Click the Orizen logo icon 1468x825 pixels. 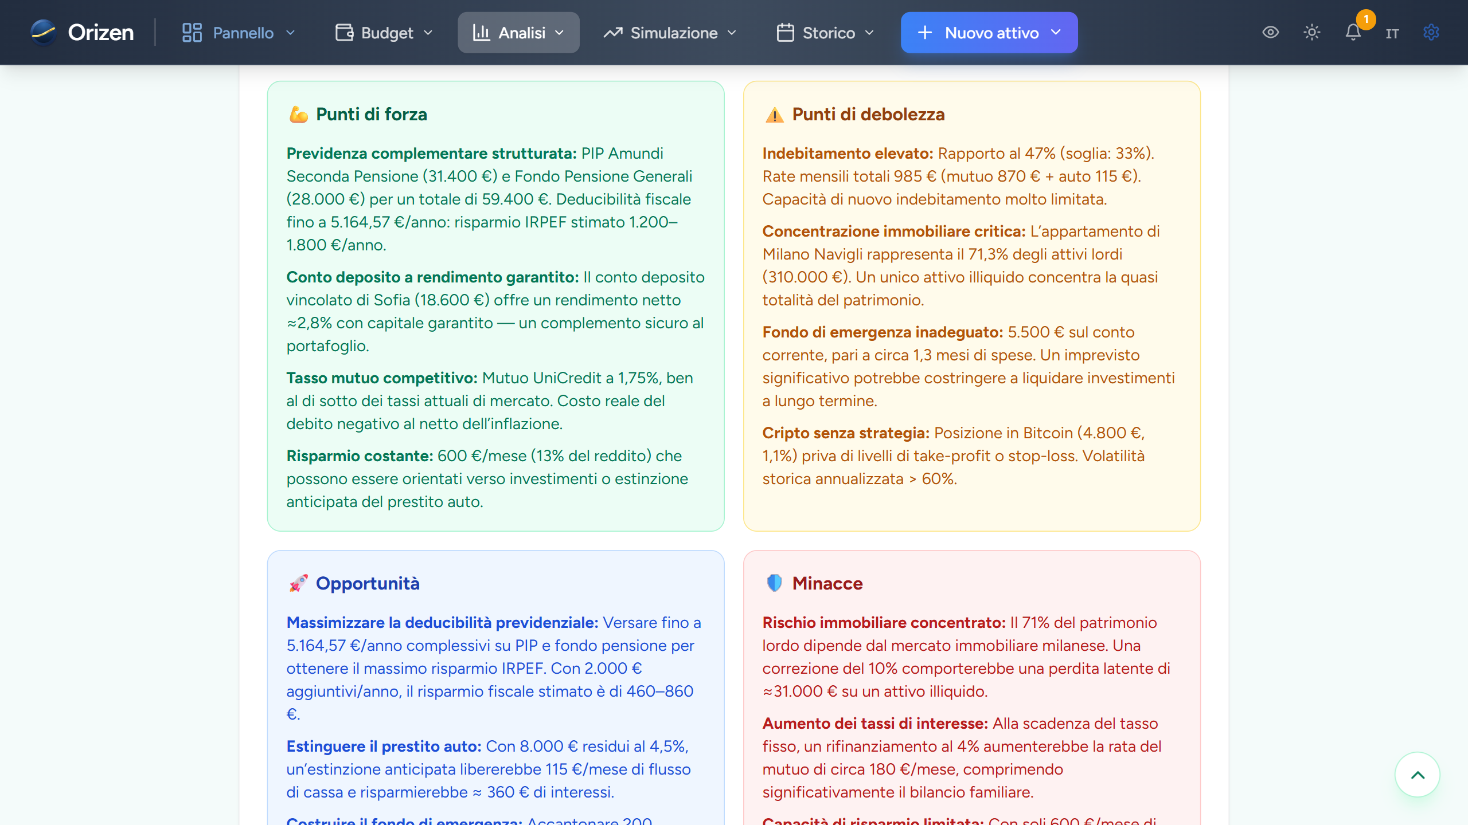[44, 32]
